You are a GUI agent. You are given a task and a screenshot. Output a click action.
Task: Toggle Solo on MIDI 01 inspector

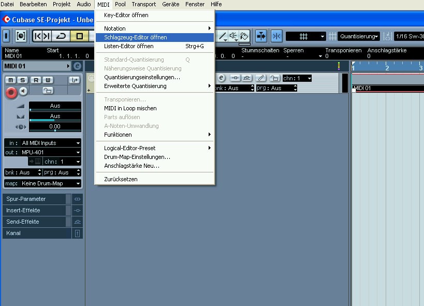pyautogui.click(x=23, y=80)
